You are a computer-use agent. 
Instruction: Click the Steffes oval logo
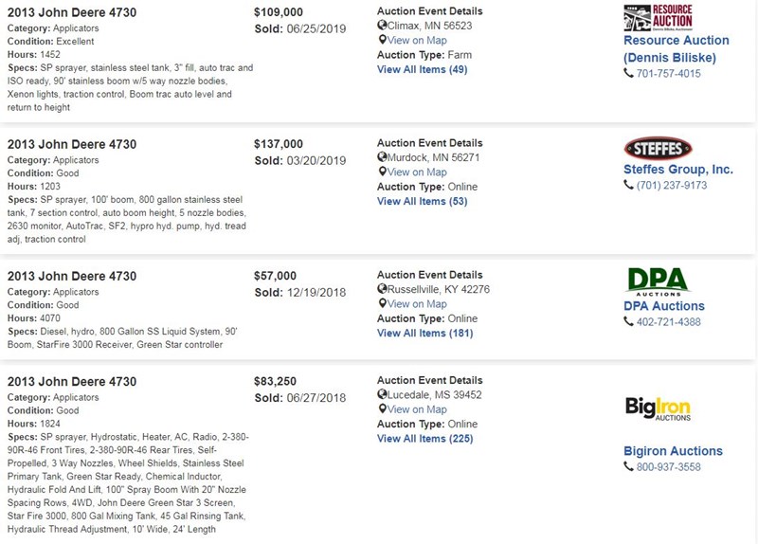pos(658,149)
